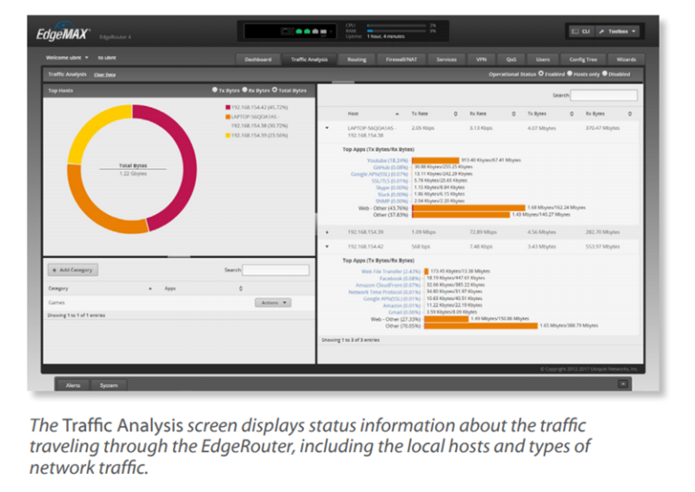
Task: Click the sort icon on Apps column
Action: pos(240,289)
